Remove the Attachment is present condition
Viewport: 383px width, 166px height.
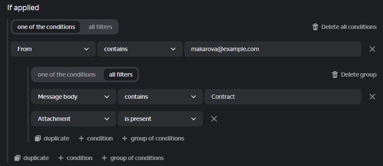(x=214, y=119)
